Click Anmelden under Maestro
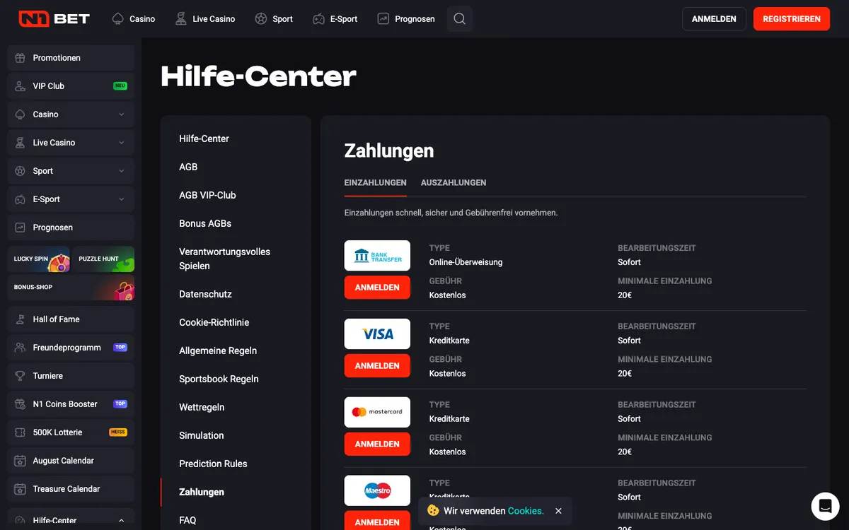Viewport: 849px width, 530px height. click(377, 522)
